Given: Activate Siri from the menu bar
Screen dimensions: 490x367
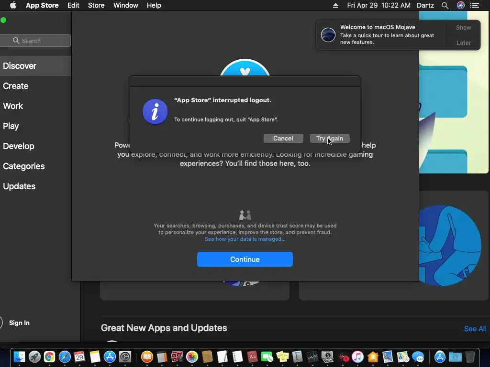Looking at the screenshot, I should [x=461, y=5].
